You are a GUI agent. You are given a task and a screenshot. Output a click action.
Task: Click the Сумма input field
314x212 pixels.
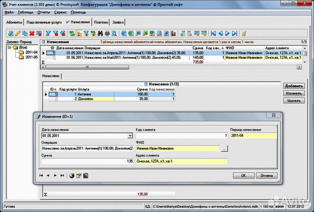87,161
